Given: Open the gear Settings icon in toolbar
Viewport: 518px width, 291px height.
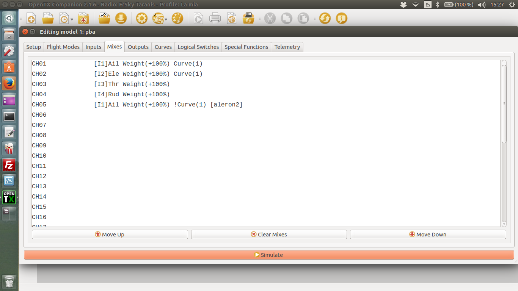Looking at the screenshot, I should (141, 18).
